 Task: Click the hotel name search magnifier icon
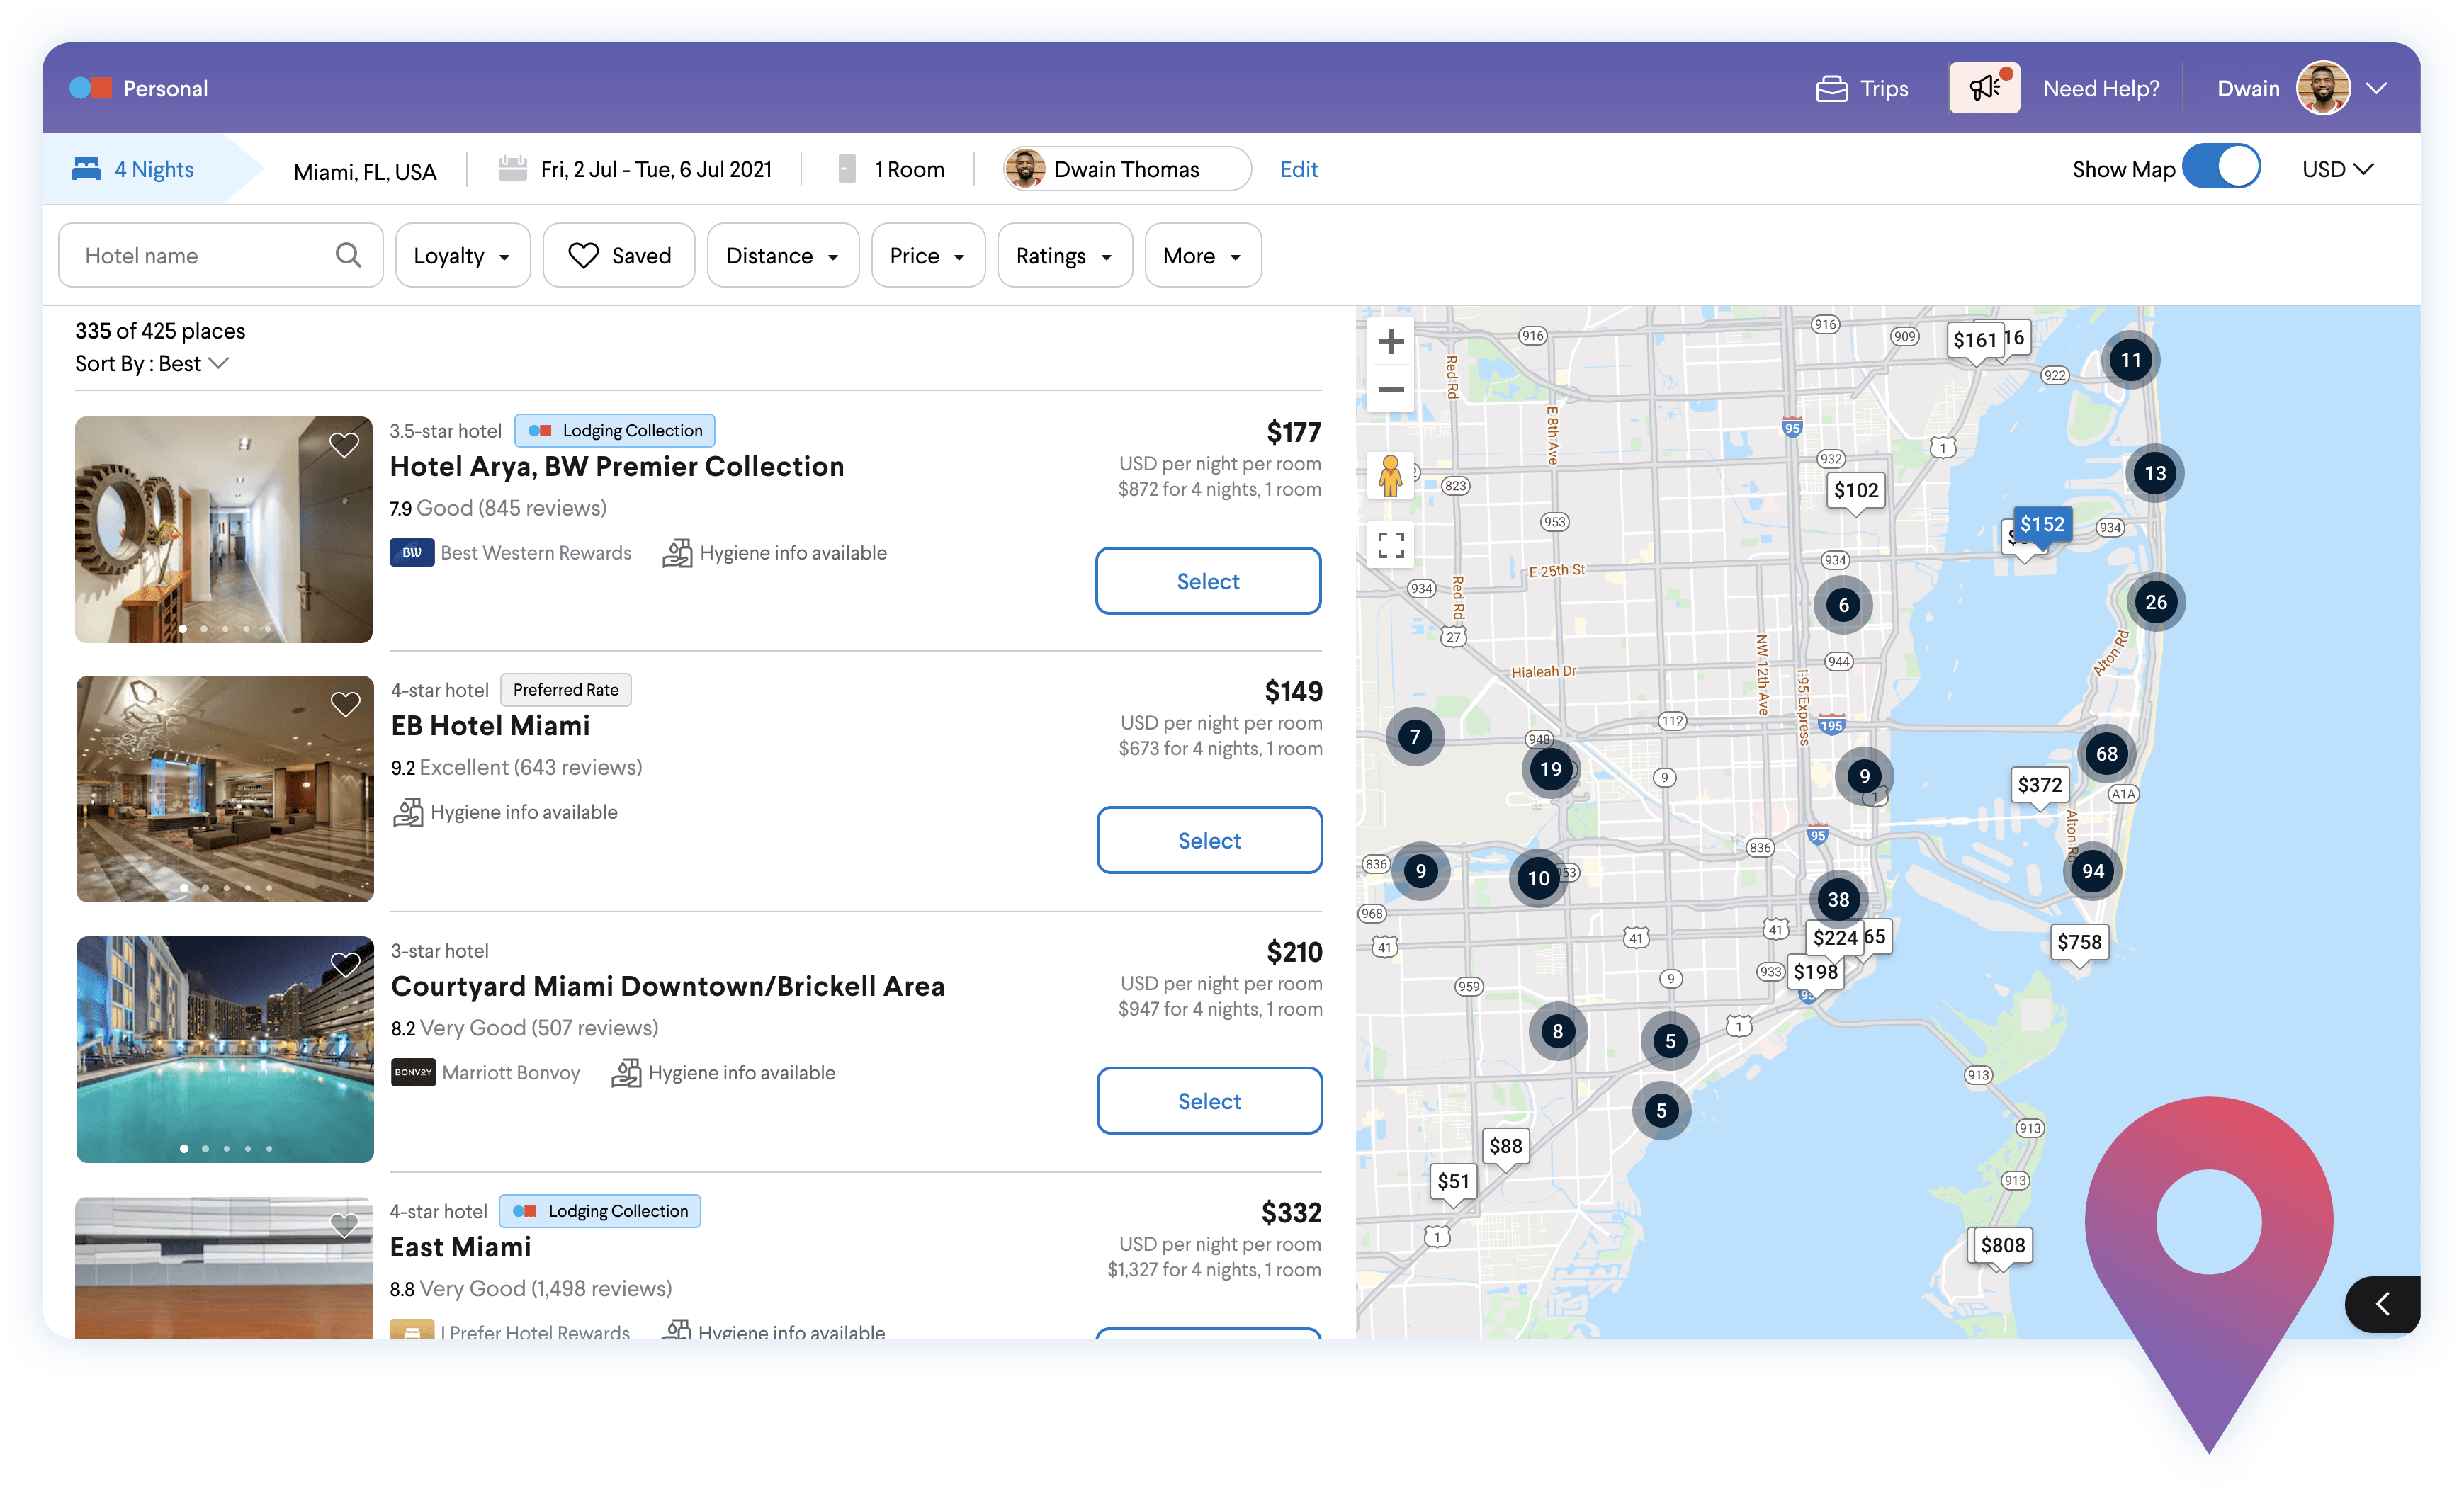point(348,255)
